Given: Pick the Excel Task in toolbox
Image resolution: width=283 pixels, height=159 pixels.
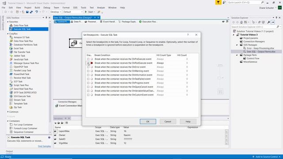Looking at the screenshot, I should coord(19,48).
